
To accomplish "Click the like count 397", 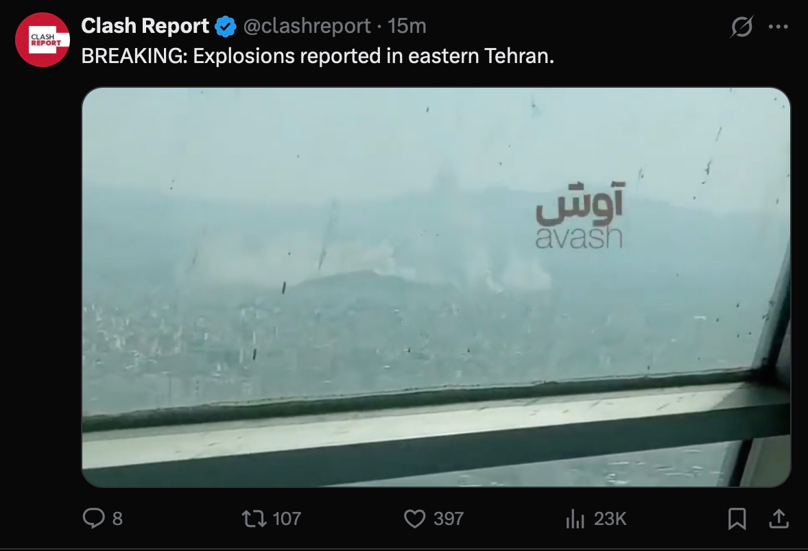I will (x=449, y=519).
